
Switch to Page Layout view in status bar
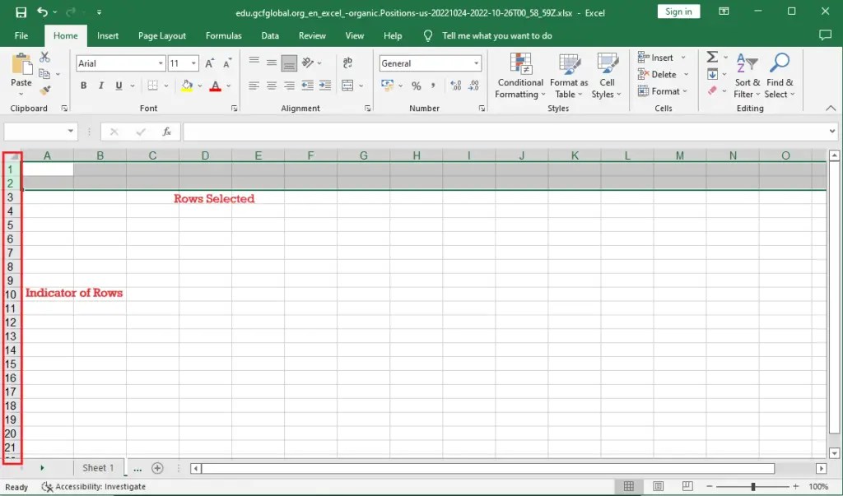point(658,486)
